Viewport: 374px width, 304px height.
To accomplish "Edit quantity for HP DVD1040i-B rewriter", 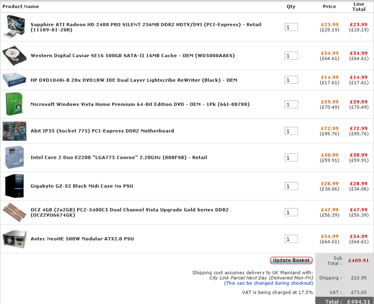I will (x=291, y=80).
